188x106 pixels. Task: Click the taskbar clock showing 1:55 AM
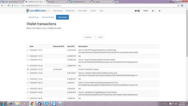(x=182, y=104)
